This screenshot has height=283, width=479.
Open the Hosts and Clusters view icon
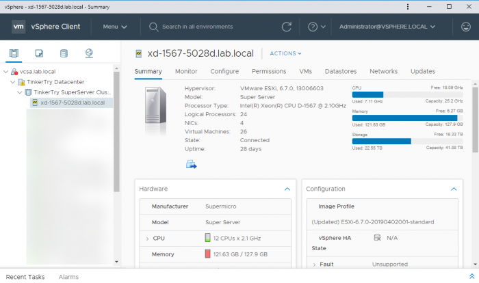point(14,53)
